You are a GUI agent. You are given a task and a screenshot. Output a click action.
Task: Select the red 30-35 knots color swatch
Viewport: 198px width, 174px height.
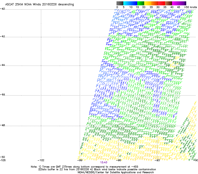(162, 3)
